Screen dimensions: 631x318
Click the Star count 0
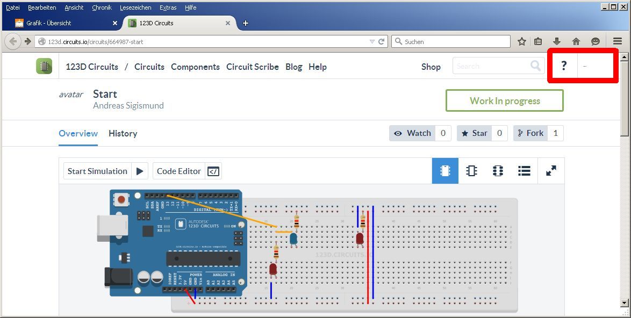pos(499,133)
